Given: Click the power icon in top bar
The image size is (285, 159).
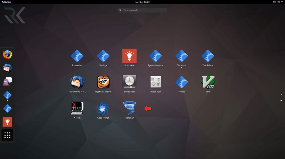Looking at the screenshot, I should 278,2.
